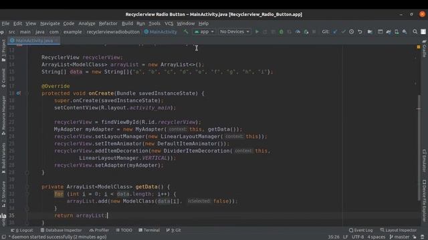
Task: Click the src breadcrumb in navigation bar
Action: (12, 32)
